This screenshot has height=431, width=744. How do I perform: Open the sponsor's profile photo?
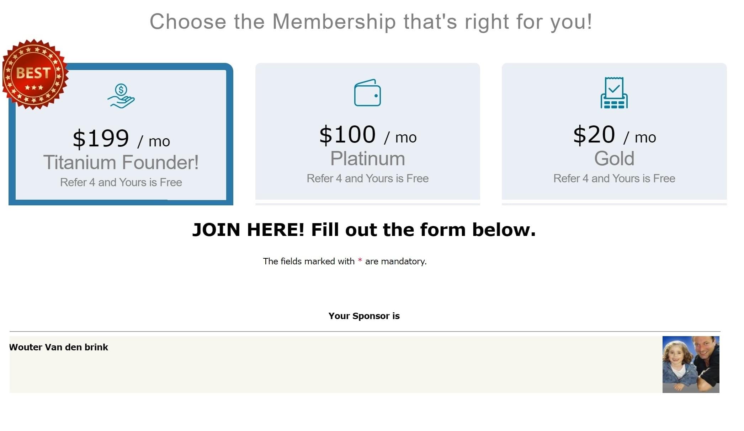point(691,364)
